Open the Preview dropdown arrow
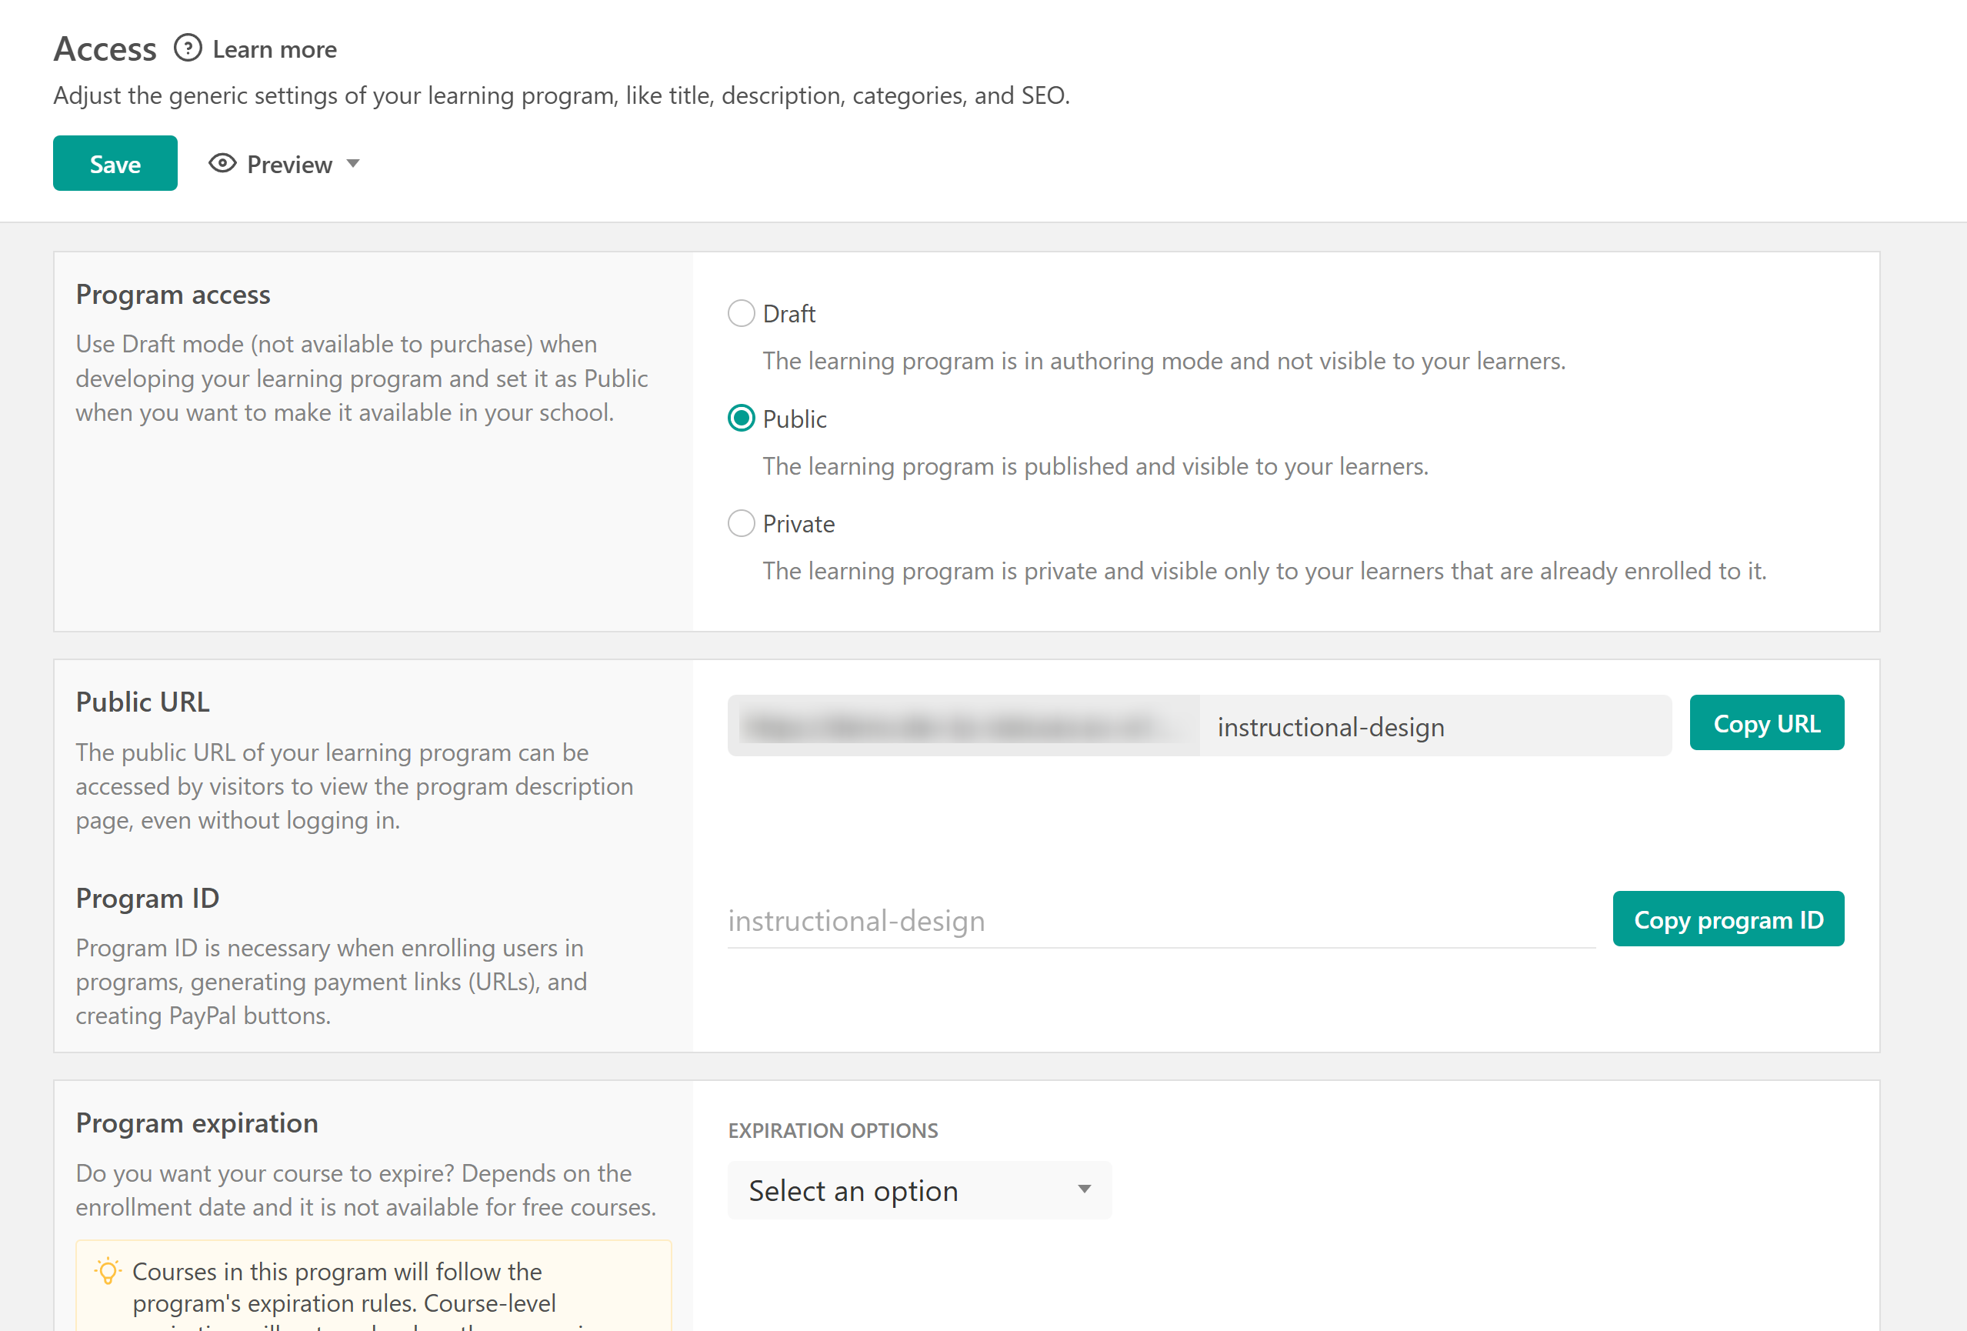The image size is (1967, 1331). (354, 163)
